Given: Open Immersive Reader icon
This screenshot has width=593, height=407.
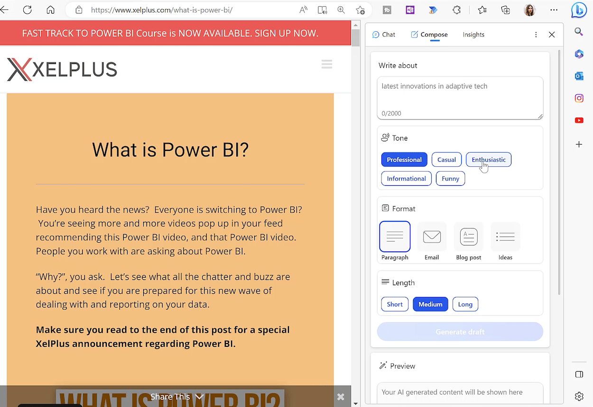Looking at the screenshot, I should (x=322, y=10).
